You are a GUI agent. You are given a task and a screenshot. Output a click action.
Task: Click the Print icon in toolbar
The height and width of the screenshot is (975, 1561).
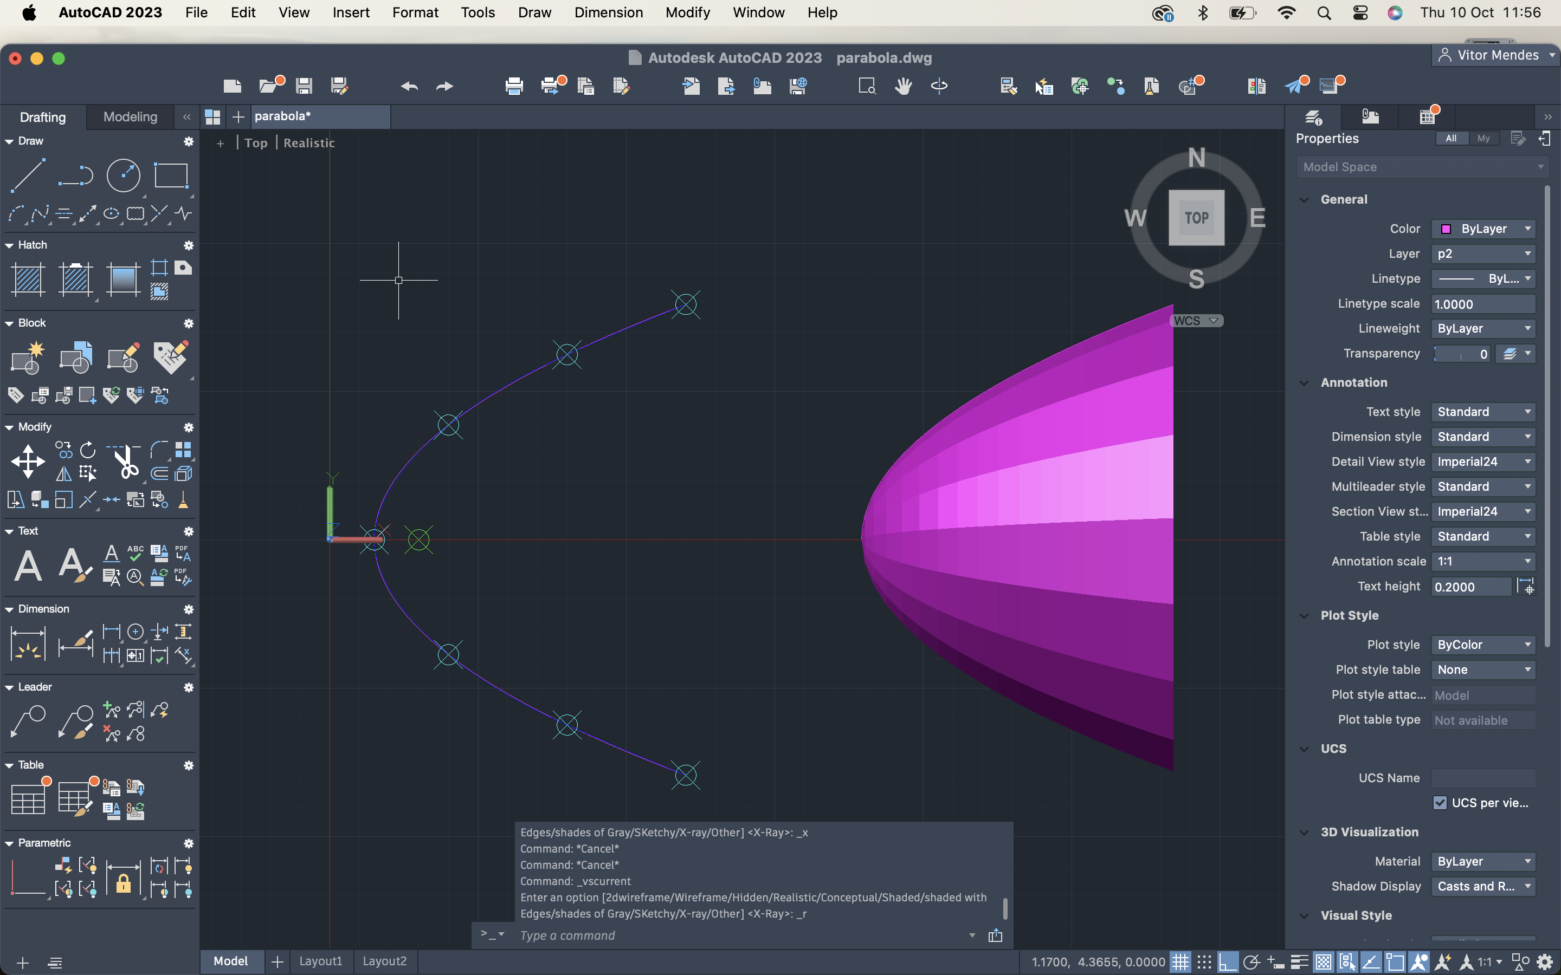point(514,86)
